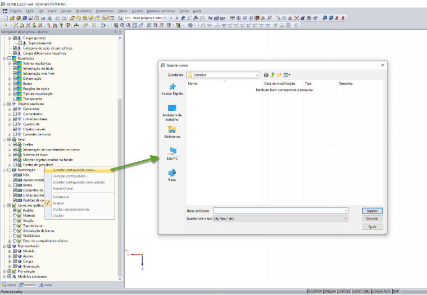This screenshot has width=427, height=295.
Task: Open the Módulos adicionais menu
Action: pos(161,11)
